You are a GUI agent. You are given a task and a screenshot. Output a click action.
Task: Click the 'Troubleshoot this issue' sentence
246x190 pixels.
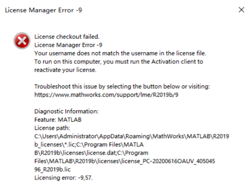click(x=122, y=86)
